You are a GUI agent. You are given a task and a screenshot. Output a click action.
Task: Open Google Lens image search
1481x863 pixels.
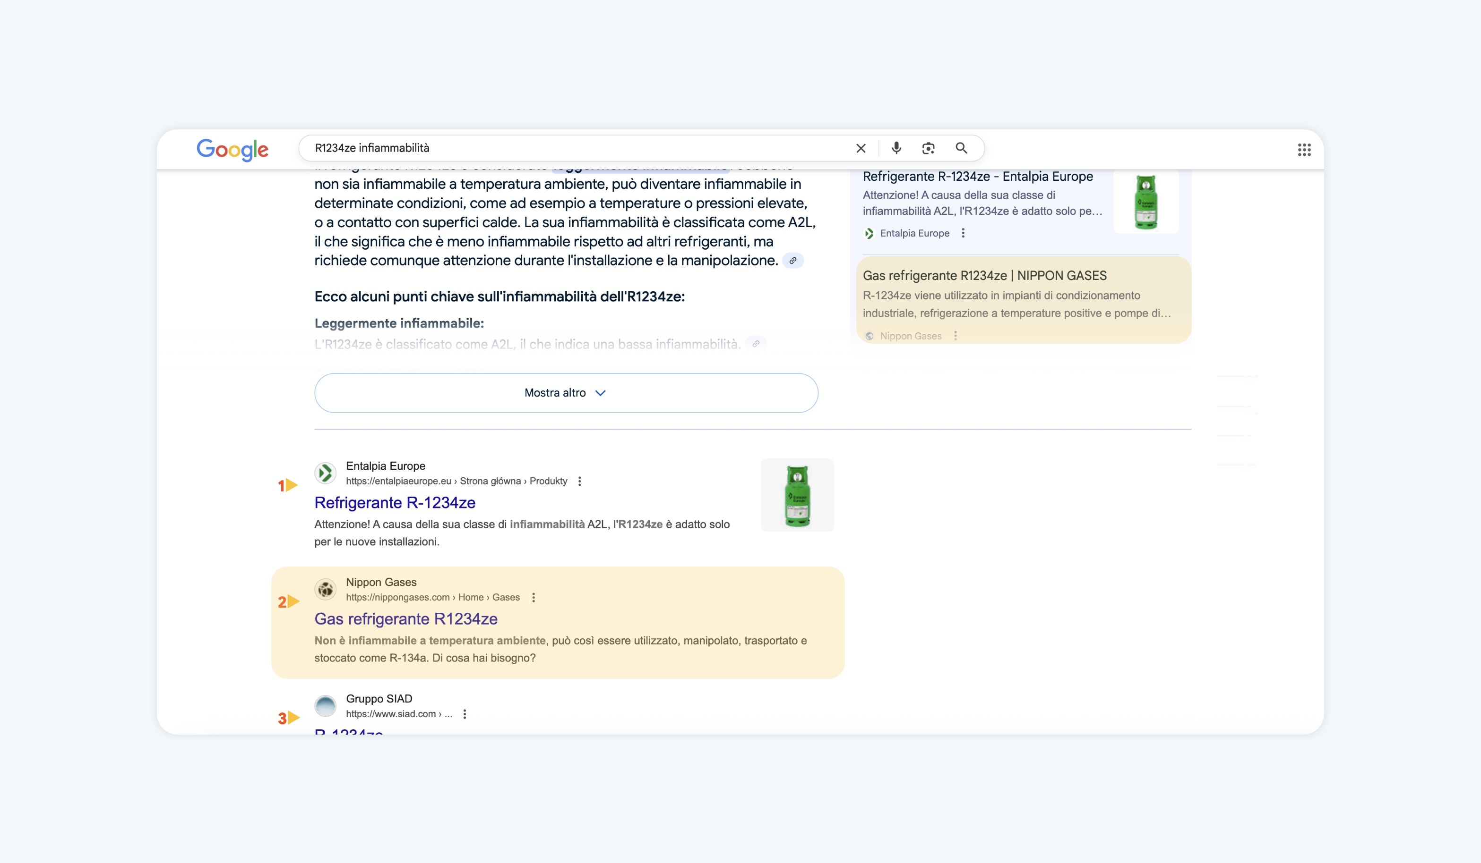tap(928, 149)
